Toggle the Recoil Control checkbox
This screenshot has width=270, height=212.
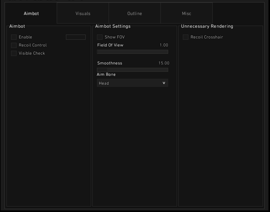[14, 45]
